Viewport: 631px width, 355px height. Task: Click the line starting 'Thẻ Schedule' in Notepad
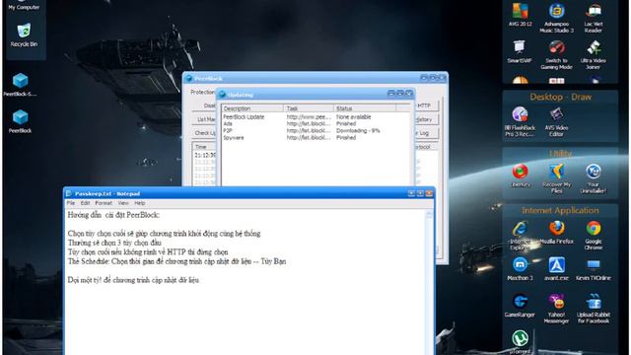[176, 261]
